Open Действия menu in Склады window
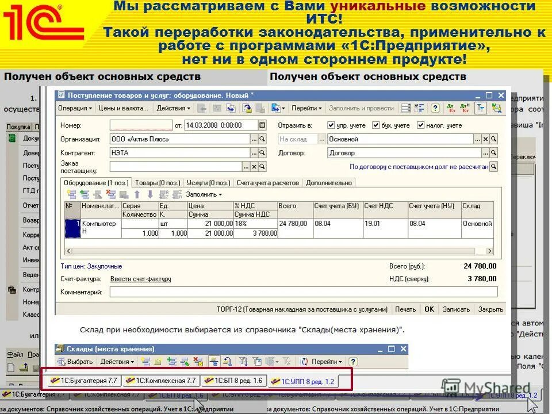The image size is (552, 414). [x=117, y=362]
